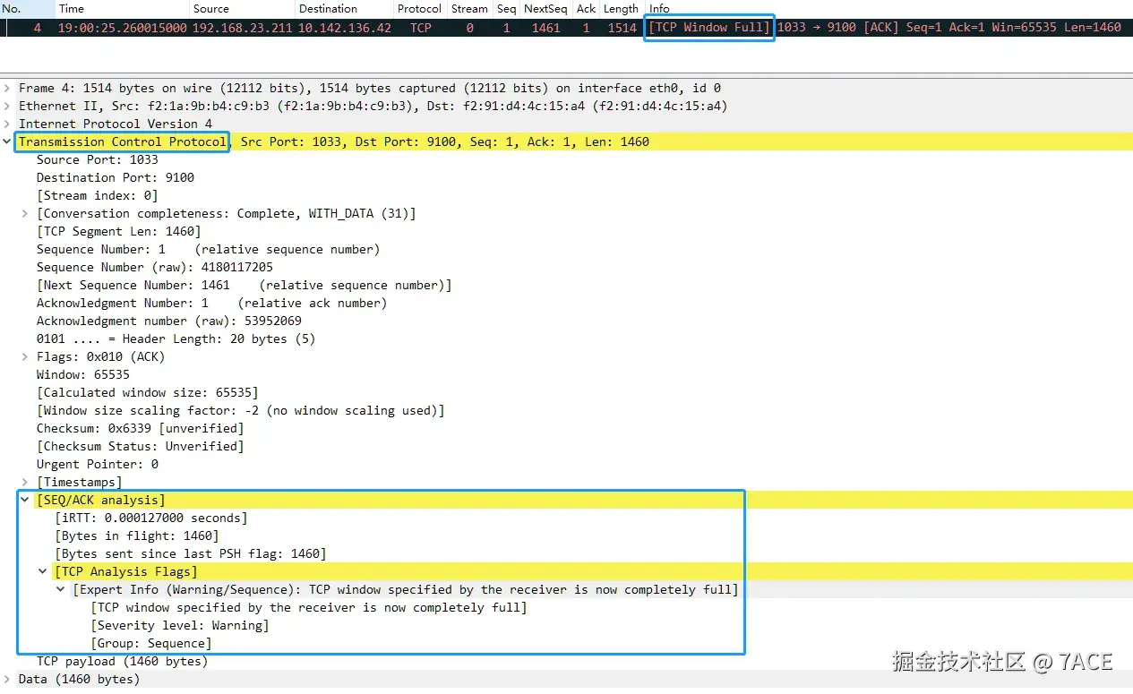Select Bytes sent since last PSH line
The image size is (1133, 694).
tap(190, 553)
